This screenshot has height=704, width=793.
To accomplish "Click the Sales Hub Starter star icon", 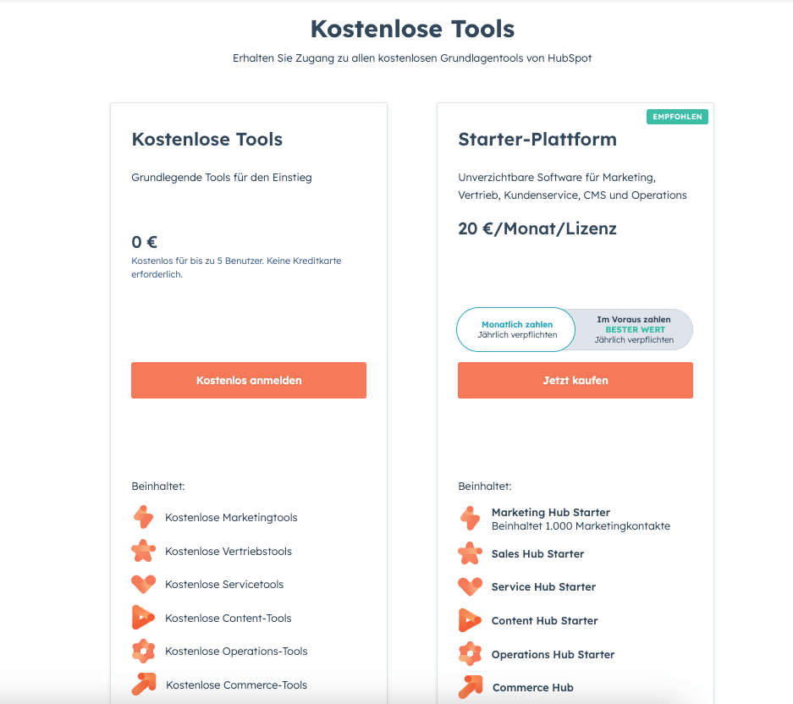I will click(471, 553).
